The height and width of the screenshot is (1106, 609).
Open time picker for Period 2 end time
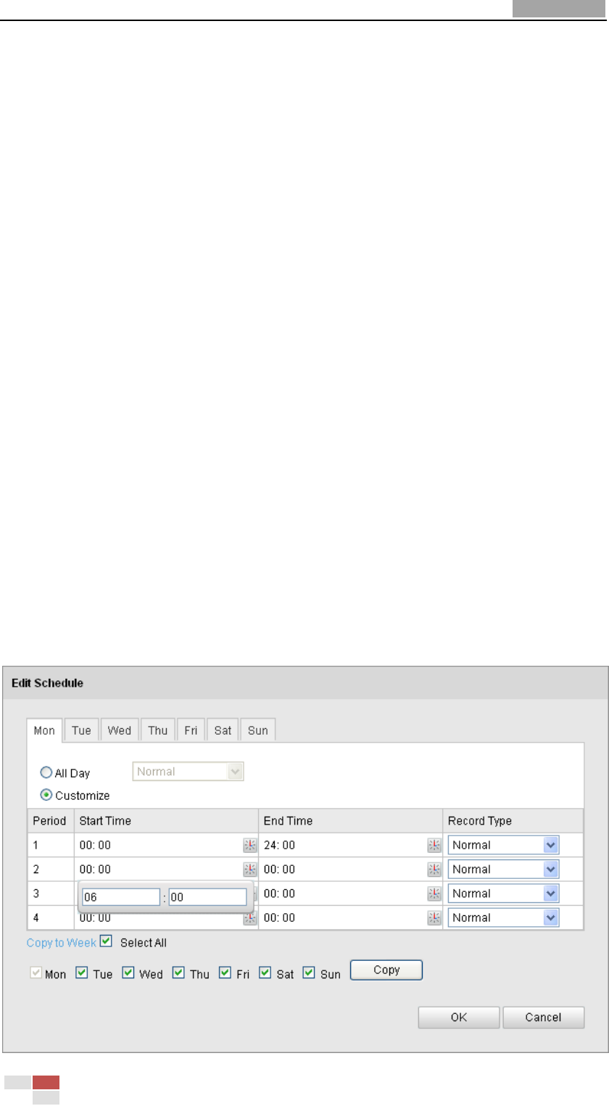click(434, 869)
